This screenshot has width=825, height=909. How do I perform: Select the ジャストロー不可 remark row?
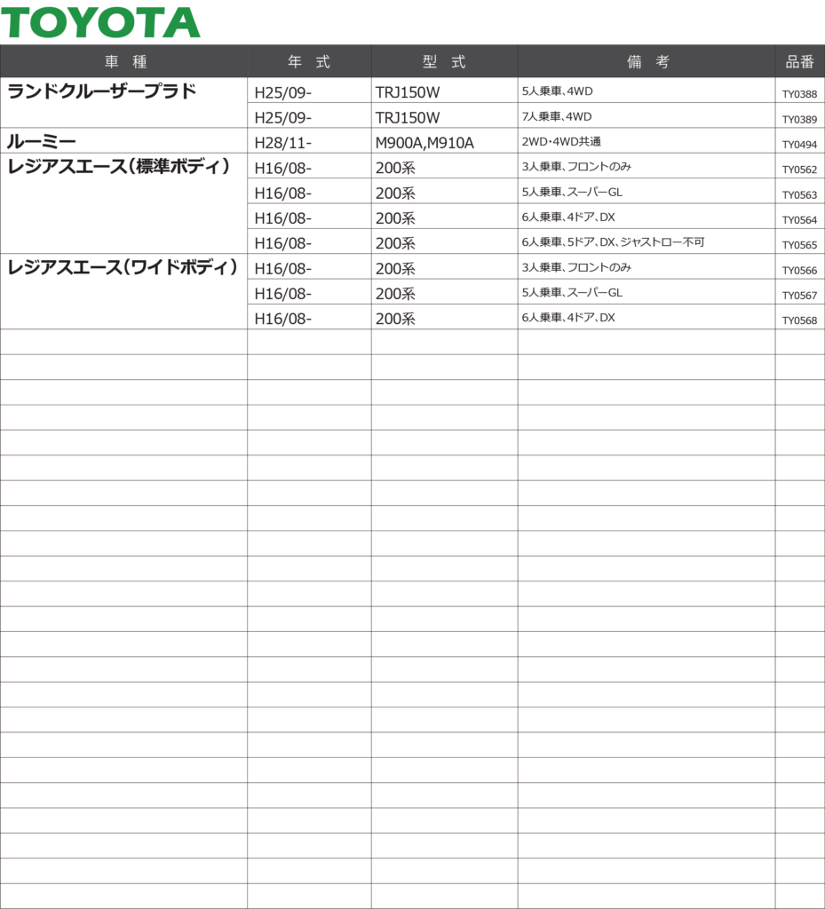point(613,242)
